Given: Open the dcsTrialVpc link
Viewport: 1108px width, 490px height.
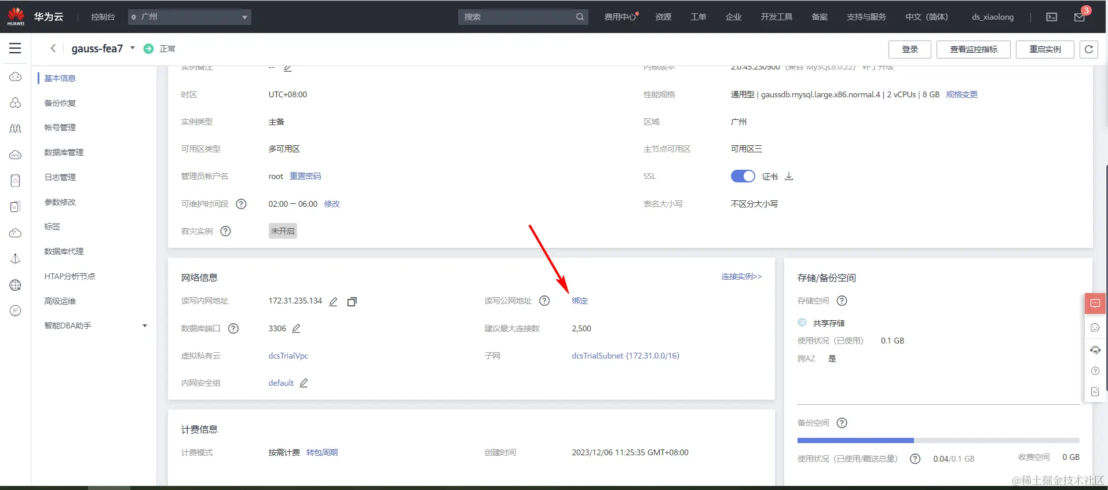Looking at the screenshot, I should click(x=288, y=356).
